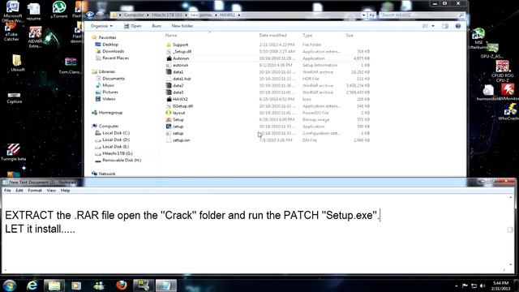The height and width of the screenshot is (292, 519).
Task: Sort files by Date modified column
Action: pos(272,35)
